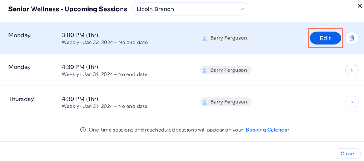364x161 pixels.
Task: Click the avatar icon in Monday 4:30 PM staff chip
Action: 205,70
